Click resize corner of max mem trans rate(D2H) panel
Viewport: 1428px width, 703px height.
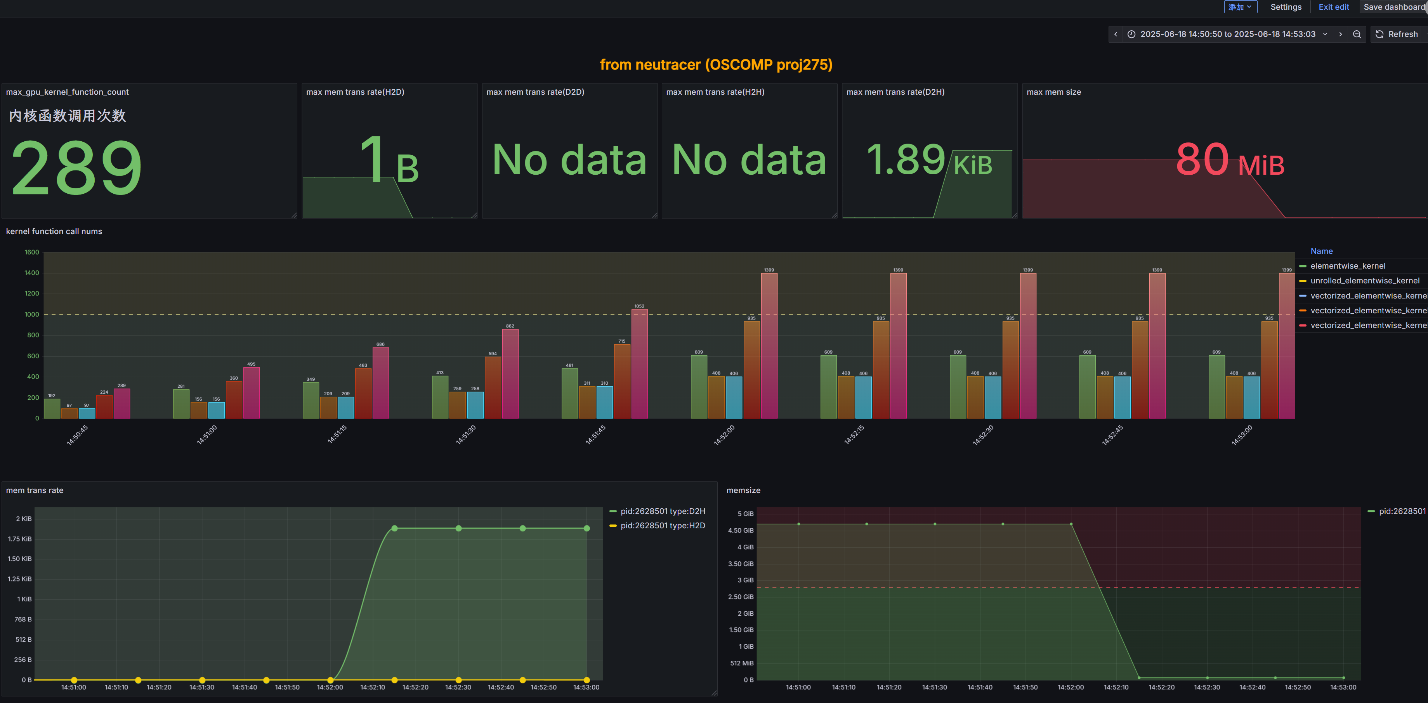pos(1015,215)
